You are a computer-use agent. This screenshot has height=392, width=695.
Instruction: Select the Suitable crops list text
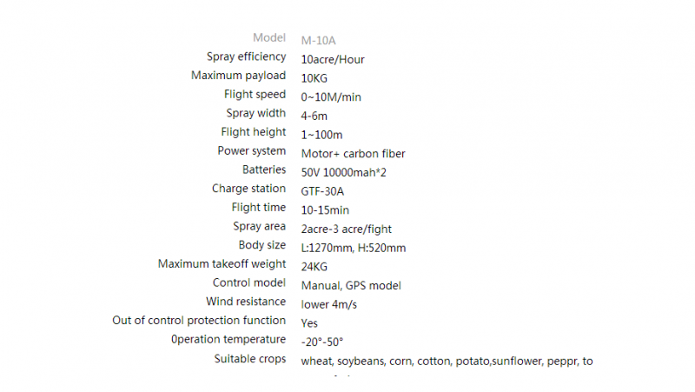pyautogui.click(x=447, y=362)
